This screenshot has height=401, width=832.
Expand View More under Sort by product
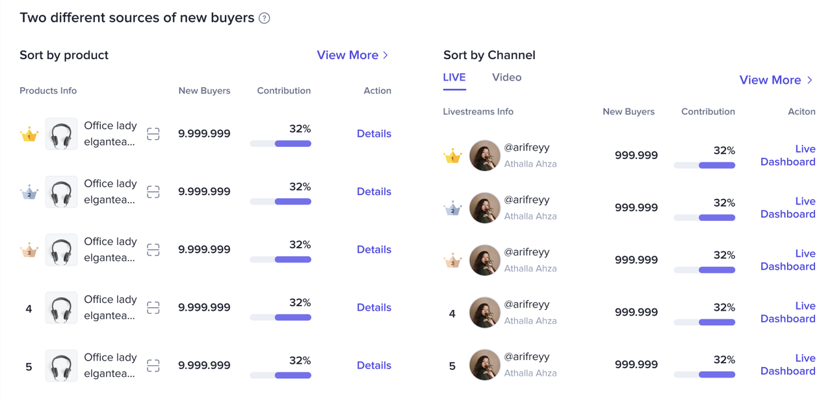pos(352,55)
